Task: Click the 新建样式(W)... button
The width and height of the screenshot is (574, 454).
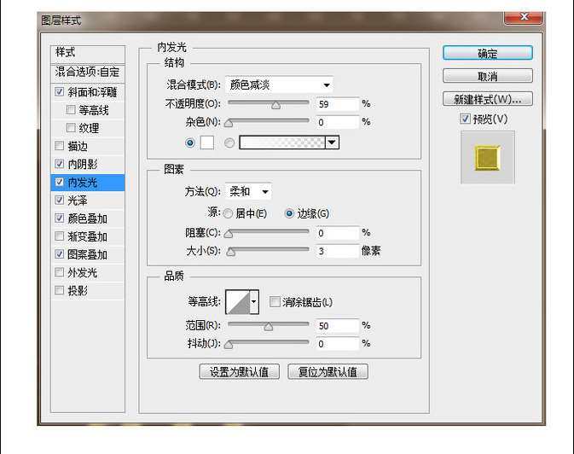Action: (487, 99)
